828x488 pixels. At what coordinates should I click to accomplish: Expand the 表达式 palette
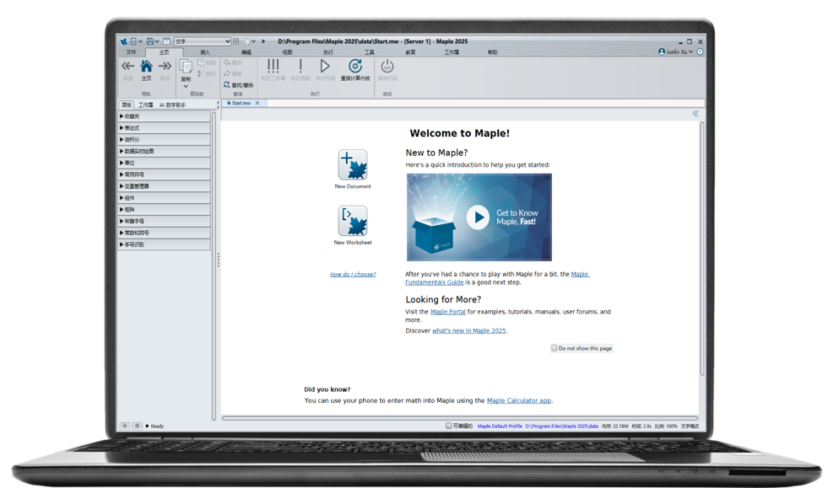165,127
